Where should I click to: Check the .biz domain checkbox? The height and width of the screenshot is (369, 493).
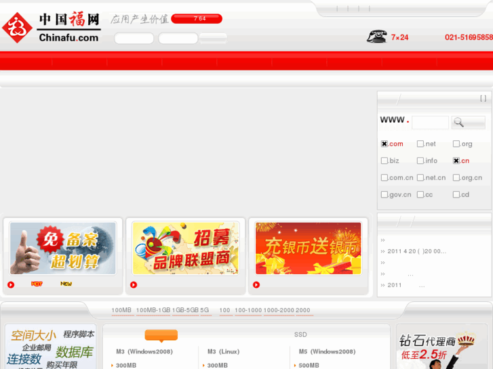pos(384,160)
